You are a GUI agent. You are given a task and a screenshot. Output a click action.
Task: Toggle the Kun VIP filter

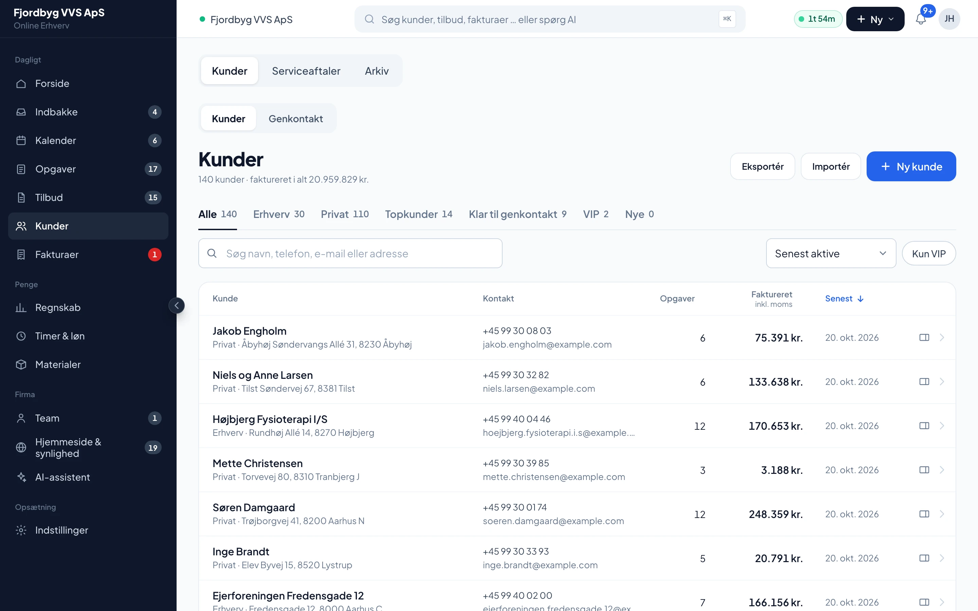pos(929,253)
